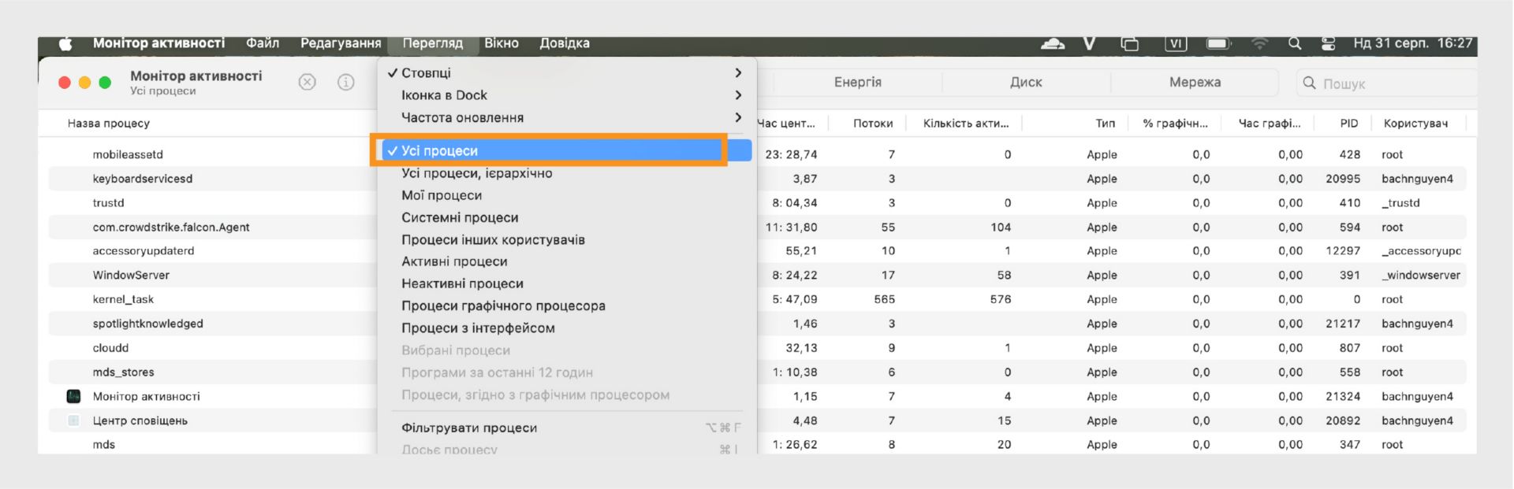The image size is (1514, 489).
Task: Sort by Користувач column
Action: pos(1416,124)
